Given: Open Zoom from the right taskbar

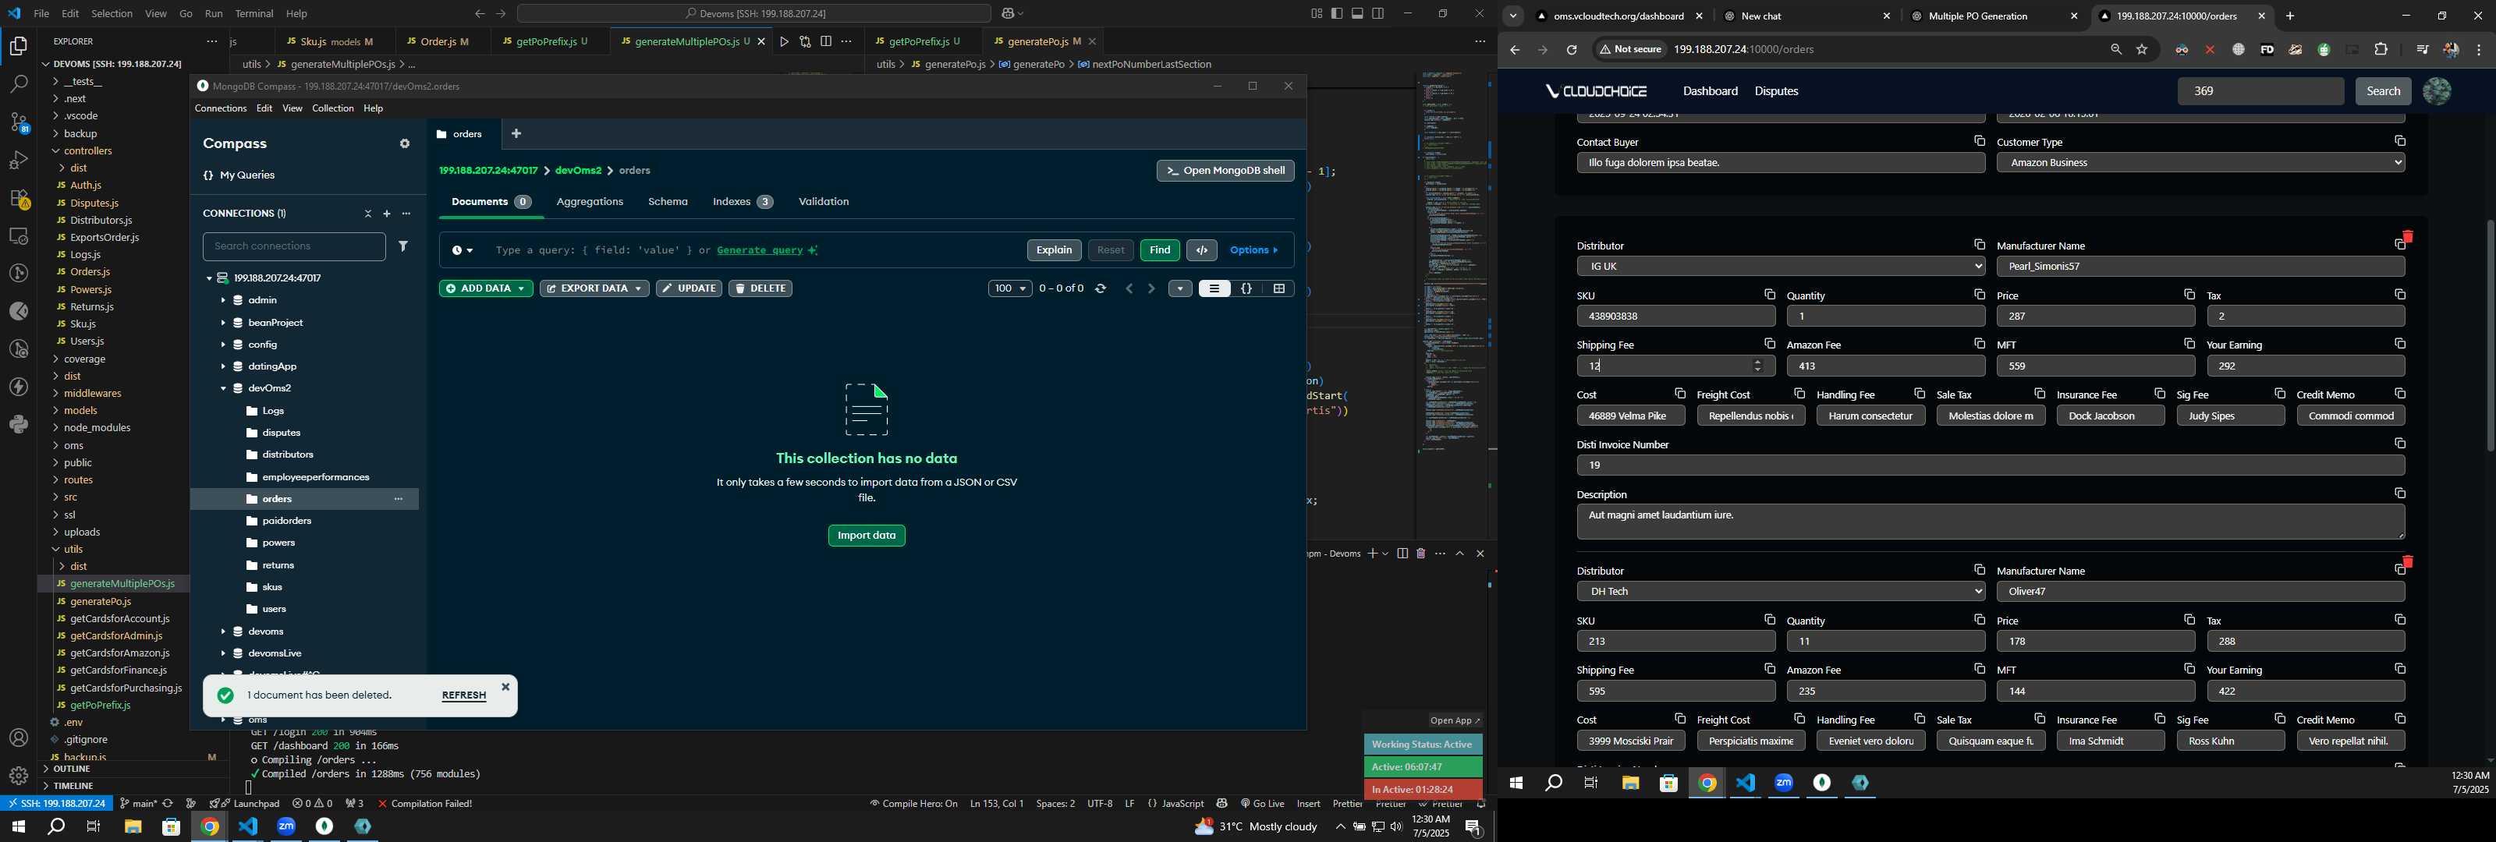Looking at the screenshot, I should [x=1784, y=783].
